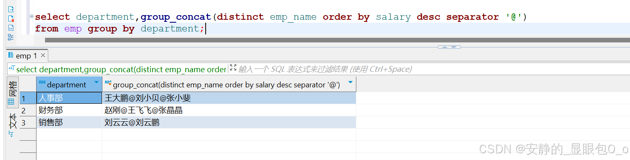Click the bottom icon in editor side toolbar

[11, 37]
